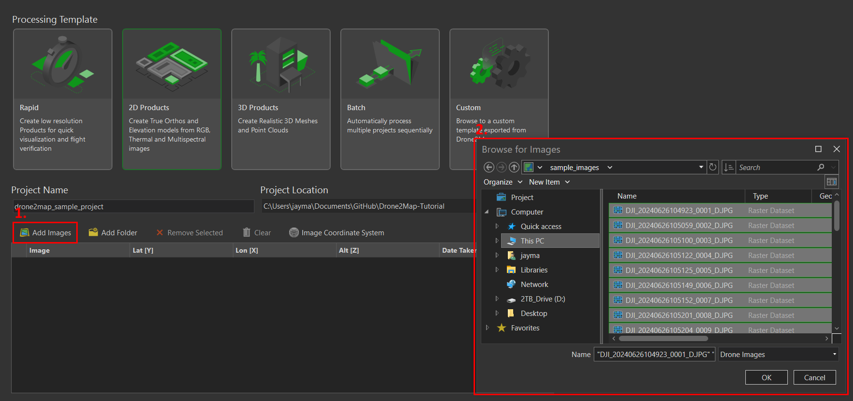853x401 pixels.
Task: Click the Add Images button
Action: tap(45, 233)
